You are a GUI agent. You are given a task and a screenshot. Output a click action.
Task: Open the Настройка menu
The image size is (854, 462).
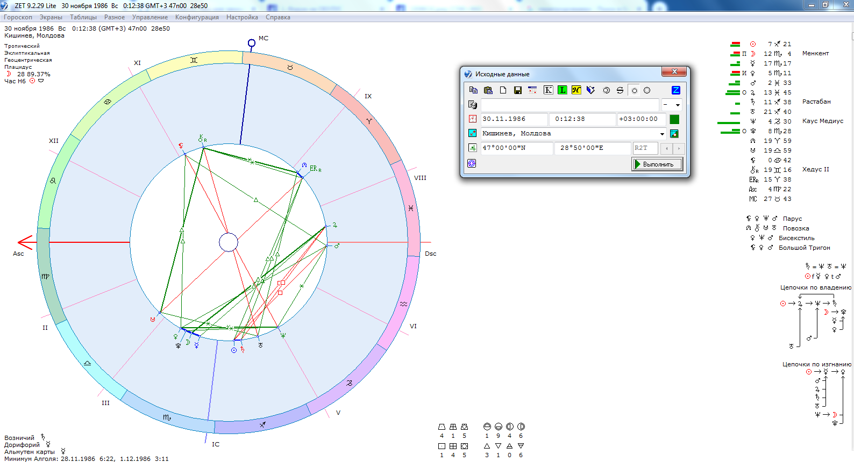(x=242, y=17)
